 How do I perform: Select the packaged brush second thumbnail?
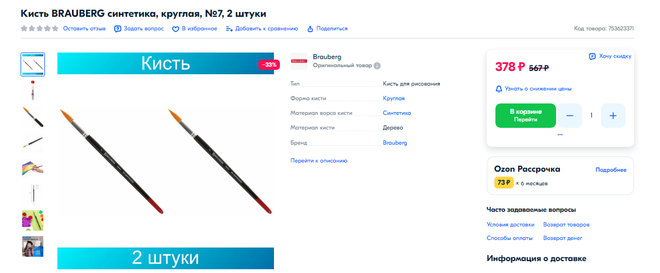(x=32, y=90)
